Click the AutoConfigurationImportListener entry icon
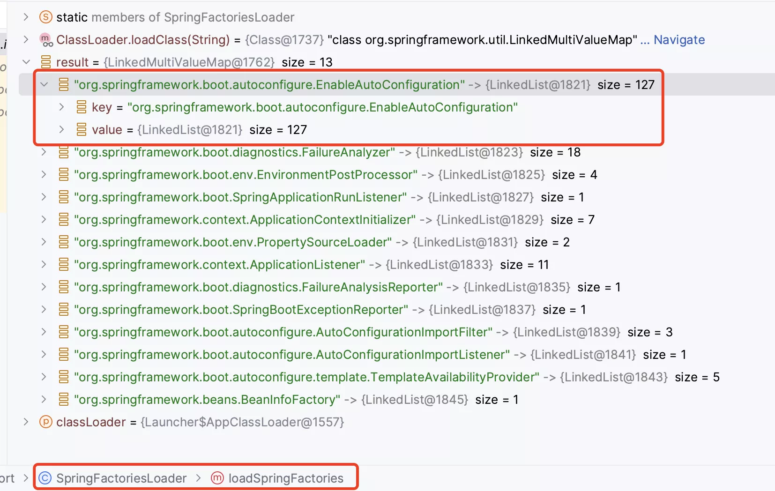The height and width of the screenshot is (491, 775). [x=64, y=355]
